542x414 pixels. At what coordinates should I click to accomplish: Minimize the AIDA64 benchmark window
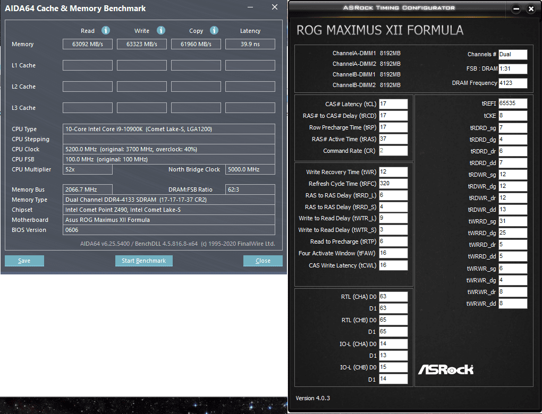click(x=251, y=7)
